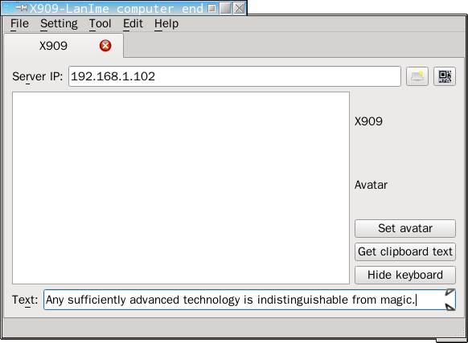Click the small square iconify button in title bar
468x343 pixels.
point(211,8)
